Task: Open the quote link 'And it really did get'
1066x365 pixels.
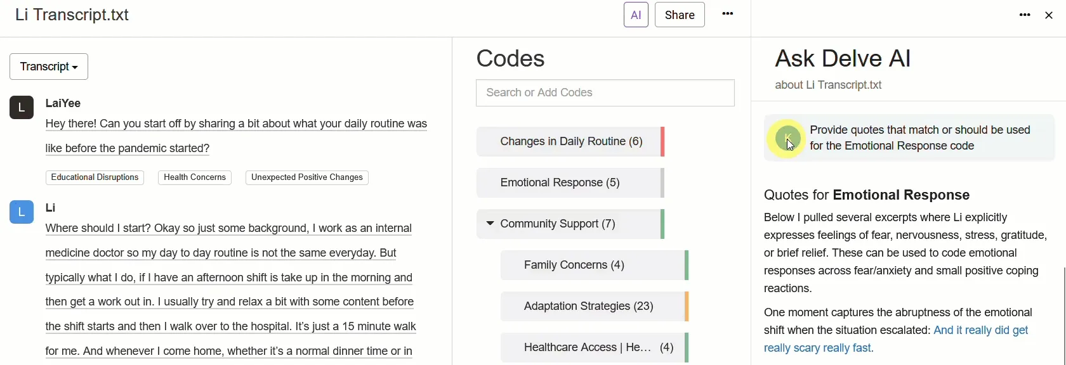Action: click(981, 330)
